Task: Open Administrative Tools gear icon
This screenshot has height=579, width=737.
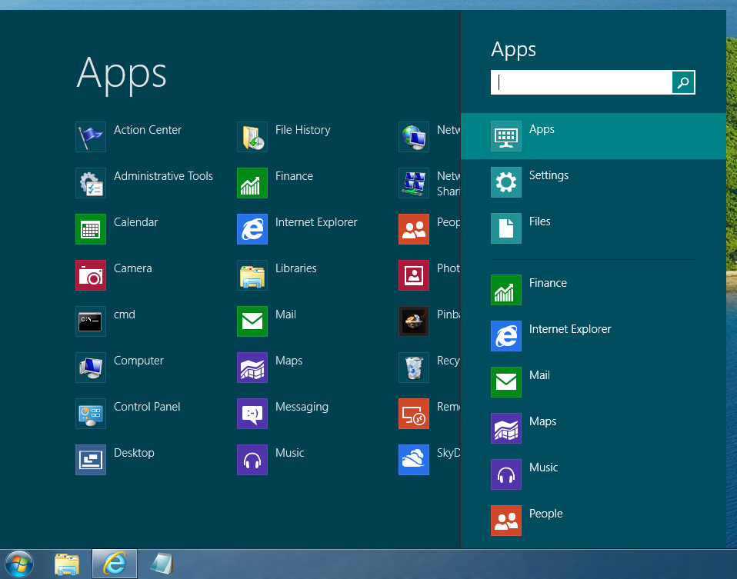Action: coord(91,183)
